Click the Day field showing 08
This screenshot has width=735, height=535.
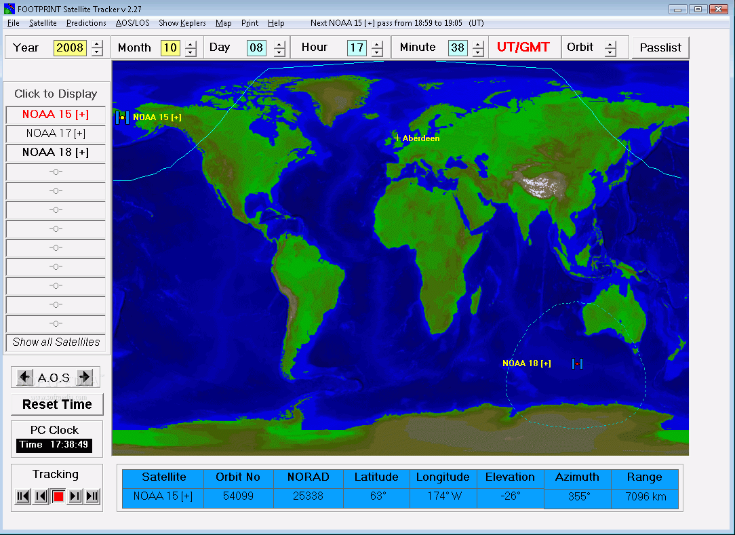click(256, 48)
